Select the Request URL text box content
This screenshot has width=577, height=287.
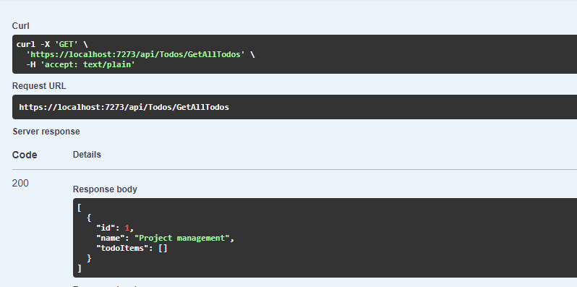click(x=124, y=107)
